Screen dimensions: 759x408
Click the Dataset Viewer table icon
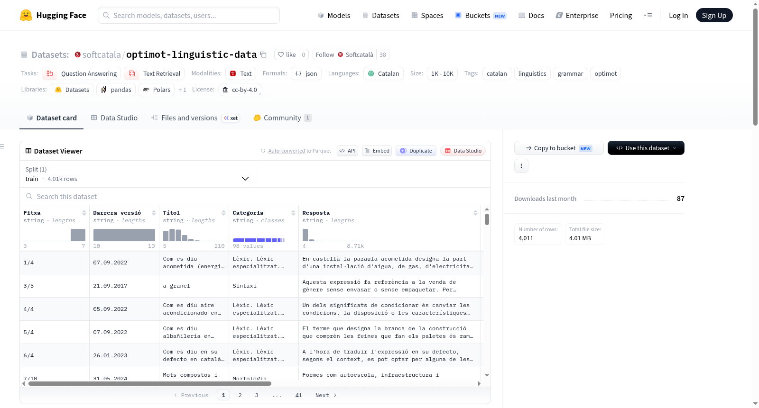click(x=28, y=151)
